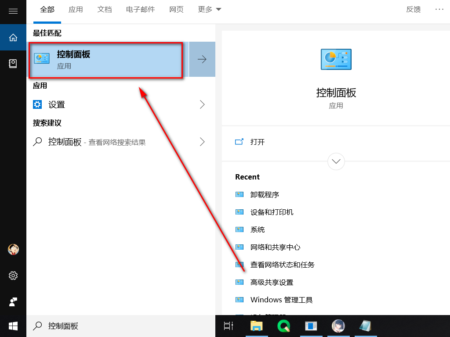Click the feedback person icon in sidebar
The width and height of the screenshot is (450, 337).
[13, 302]
